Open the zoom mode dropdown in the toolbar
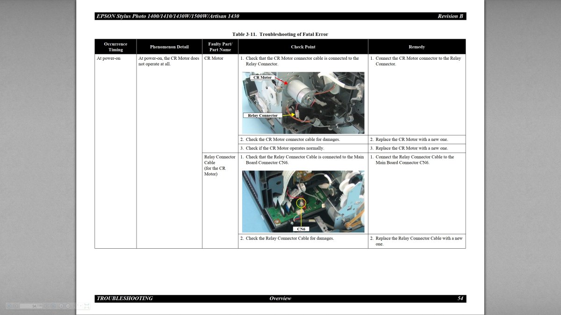Image resolution: width=561 pixels, height=315 pixels. [x=79, y=306]
